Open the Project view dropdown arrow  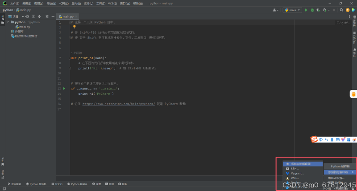(23, 16)
